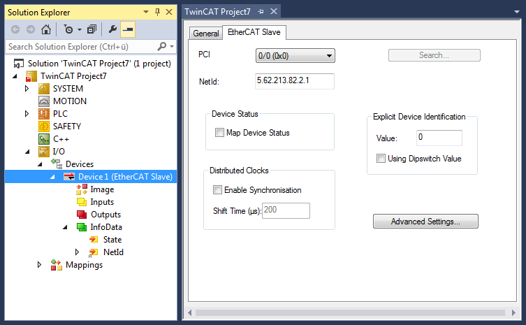Viewport: 526px width, 325px height.
Task: Collapse the Device 1 (EtherCAT Slave) node
Action: 52,177
